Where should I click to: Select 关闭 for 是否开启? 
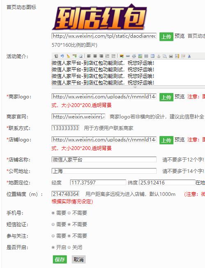69,248
